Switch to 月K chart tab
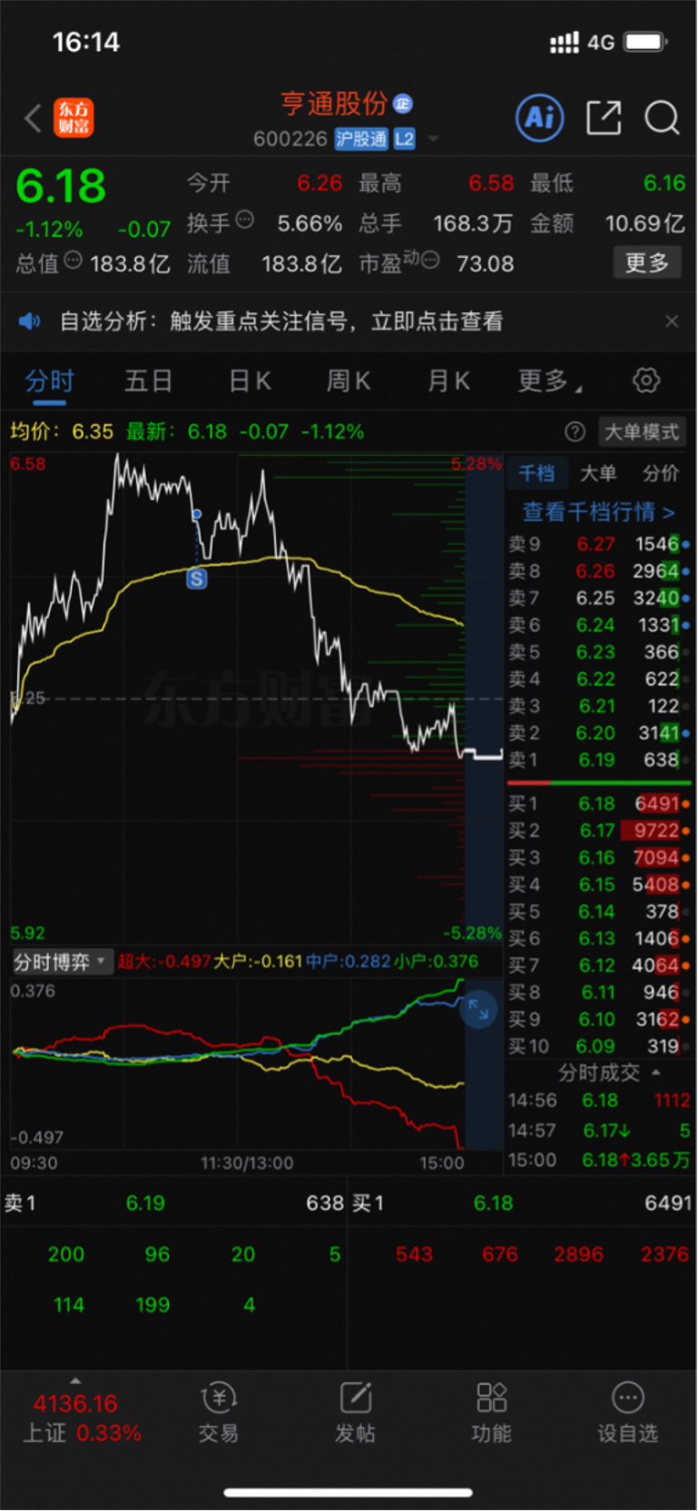Image resolution: width=698 pixels, height=1511 pixels. (448, 381)
